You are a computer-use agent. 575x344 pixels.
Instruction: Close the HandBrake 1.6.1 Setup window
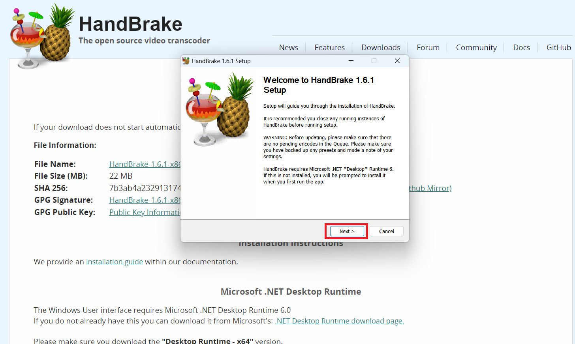pyautogui.click(x=397, y=61)
